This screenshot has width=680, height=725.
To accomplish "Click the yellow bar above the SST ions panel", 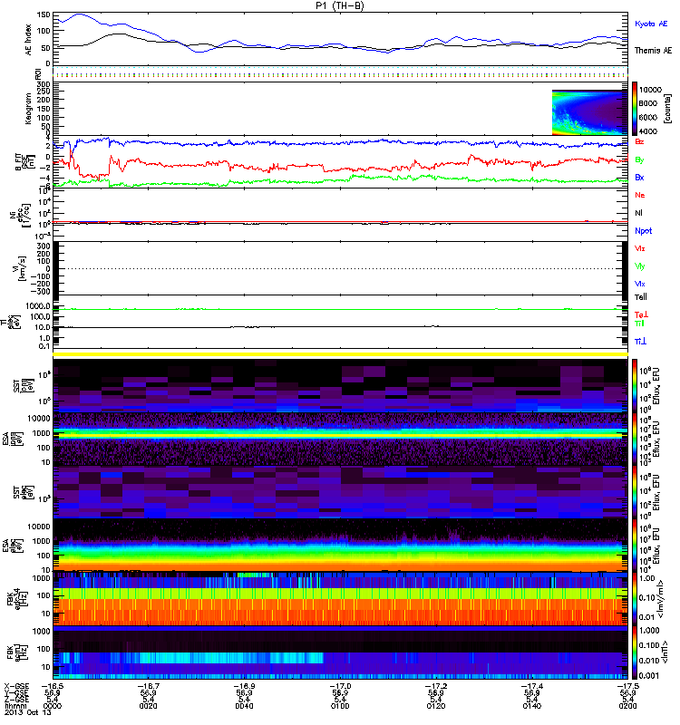I will (x=341, y=354).
